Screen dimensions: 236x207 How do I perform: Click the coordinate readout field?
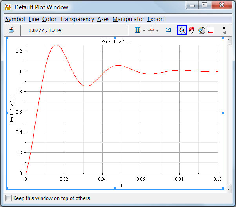point(74,30)
